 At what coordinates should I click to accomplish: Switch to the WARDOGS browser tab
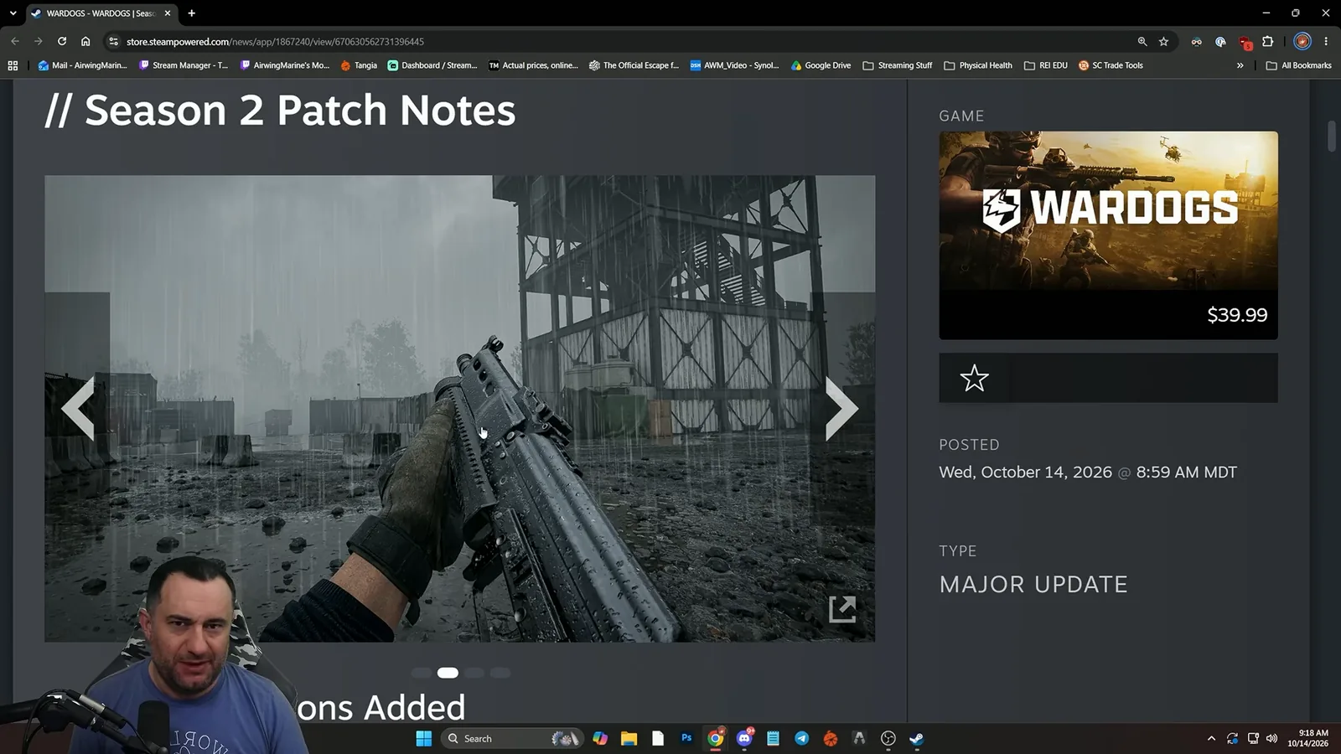[x=100, y=13]
